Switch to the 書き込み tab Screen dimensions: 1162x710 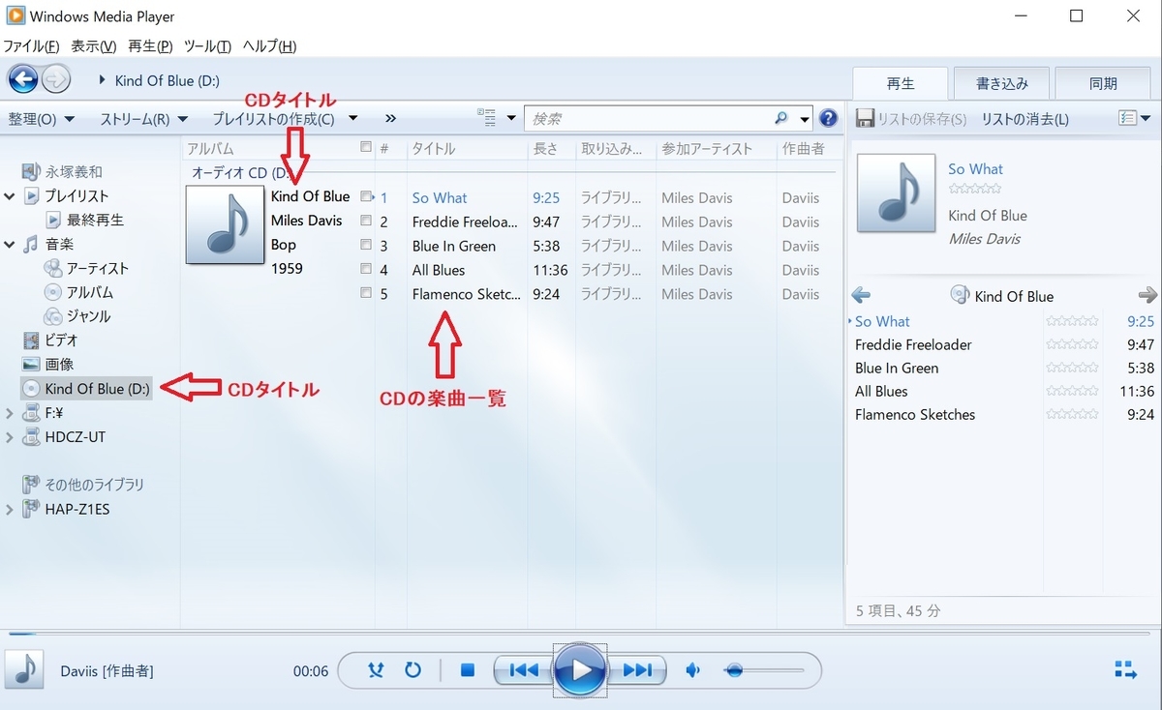pos(1001,83)
